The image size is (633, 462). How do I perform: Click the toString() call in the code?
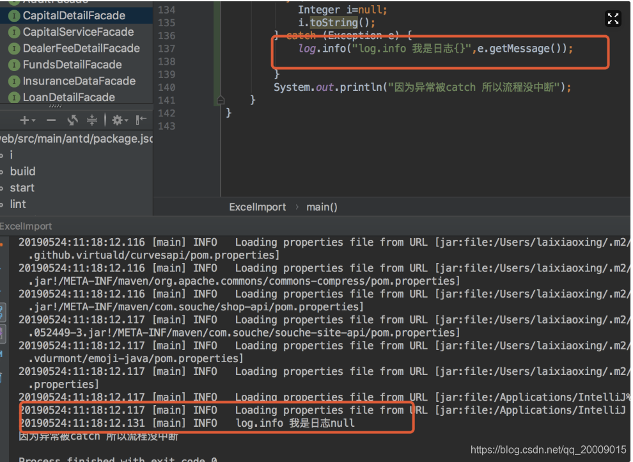342,22
